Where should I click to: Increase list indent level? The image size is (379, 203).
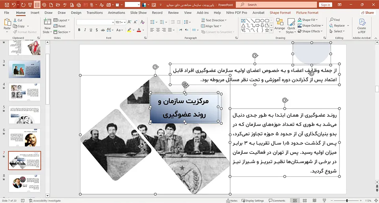[178, 22]
